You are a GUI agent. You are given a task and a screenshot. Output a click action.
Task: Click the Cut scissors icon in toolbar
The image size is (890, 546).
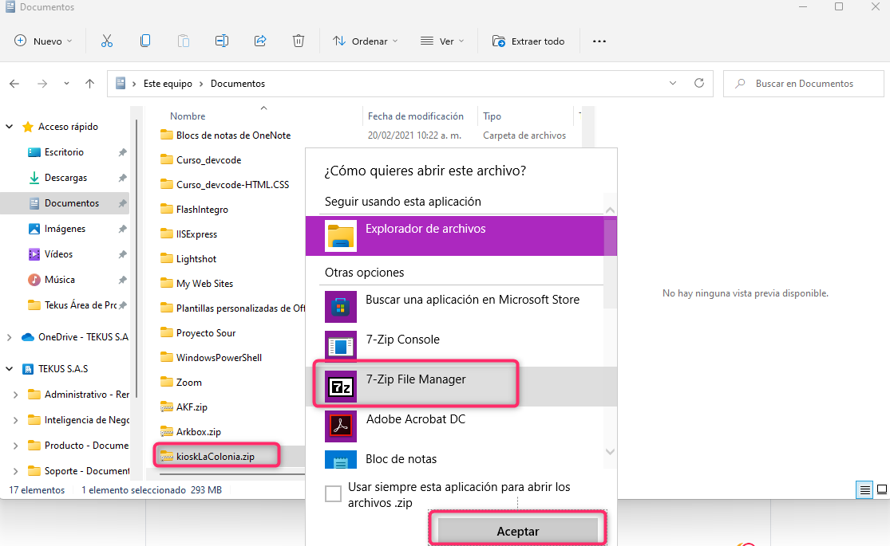[x=106, y=41]
